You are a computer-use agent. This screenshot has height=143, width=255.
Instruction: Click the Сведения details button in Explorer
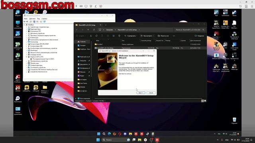pyautogui.click(x=199, y=36)
